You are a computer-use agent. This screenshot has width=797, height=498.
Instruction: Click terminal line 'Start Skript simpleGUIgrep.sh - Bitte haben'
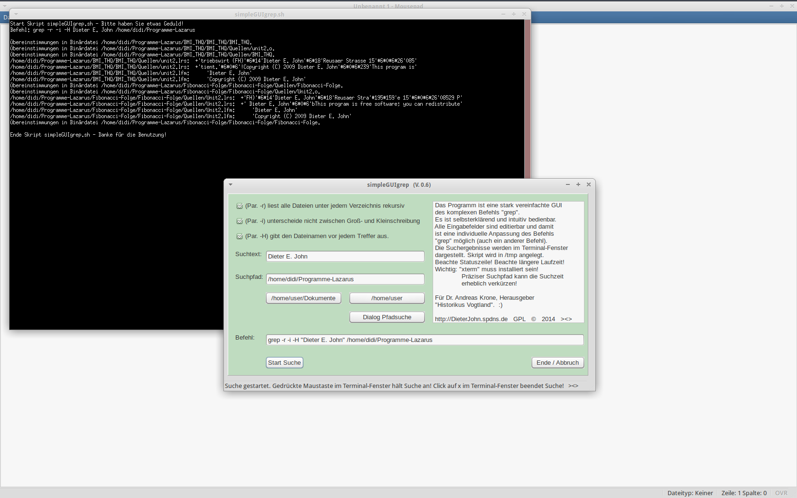tap(97, 24)
